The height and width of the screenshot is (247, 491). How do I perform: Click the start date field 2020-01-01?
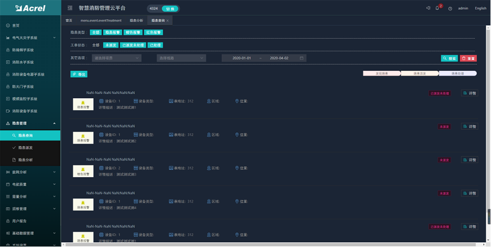[x=242, y=58]
